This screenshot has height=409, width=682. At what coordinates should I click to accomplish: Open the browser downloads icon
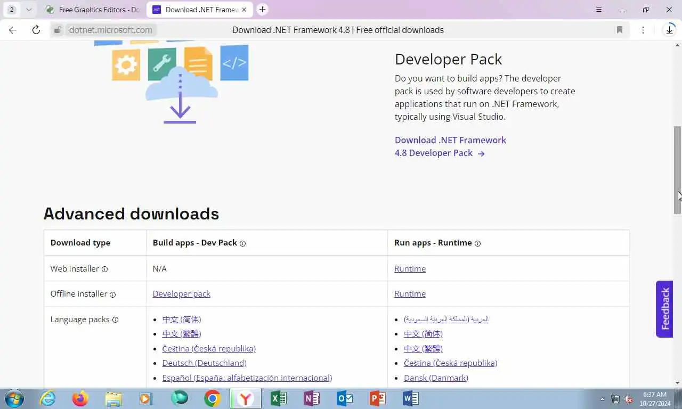pos(670,30)
